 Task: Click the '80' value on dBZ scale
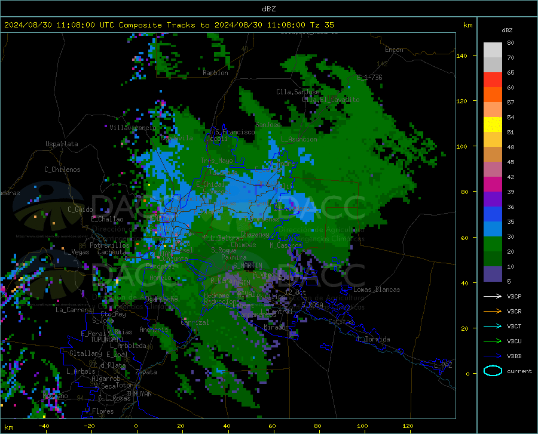(x=511, y=43)
